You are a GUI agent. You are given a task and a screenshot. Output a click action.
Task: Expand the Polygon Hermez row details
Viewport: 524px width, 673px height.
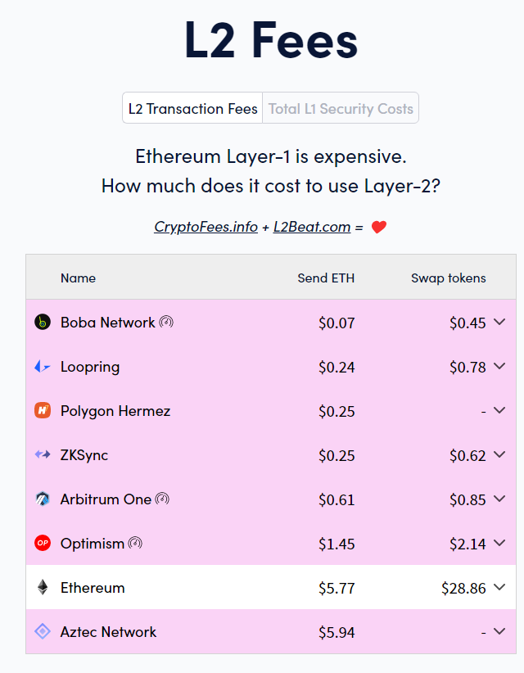coord(499,410)
